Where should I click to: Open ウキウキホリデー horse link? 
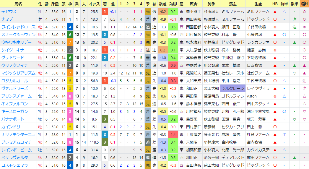(x=16, y=43)
